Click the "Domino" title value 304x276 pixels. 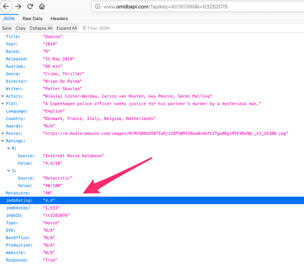point(52,36)
